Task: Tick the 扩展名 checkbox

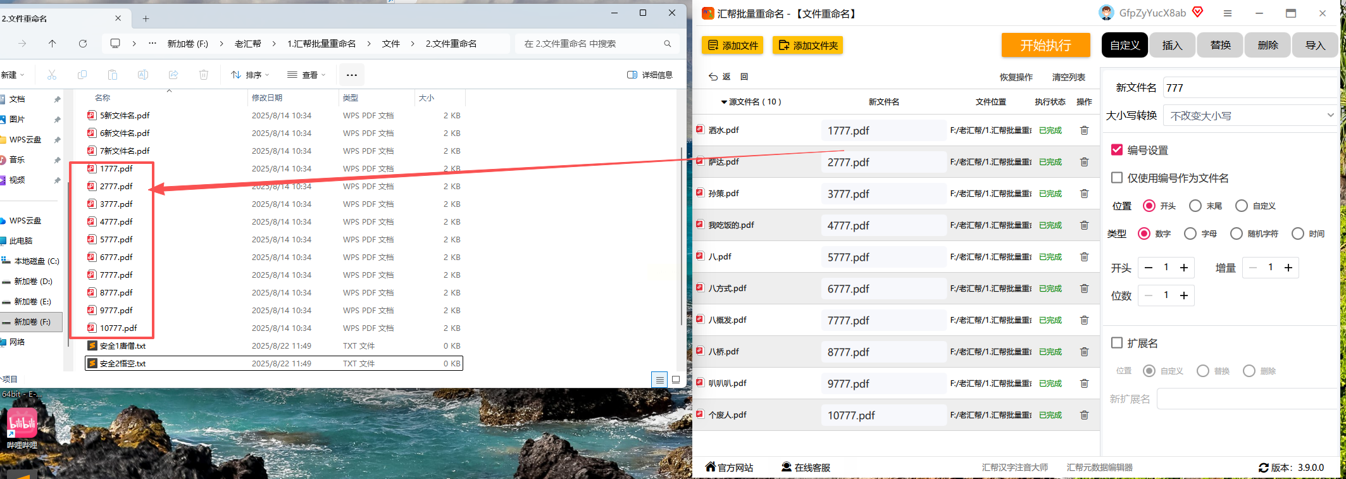Action: pos(1117,343)
